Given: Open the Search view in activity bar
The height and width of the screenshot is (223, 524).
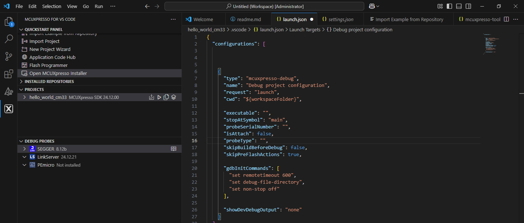Looking at the screenshot, I should (9, 39).
